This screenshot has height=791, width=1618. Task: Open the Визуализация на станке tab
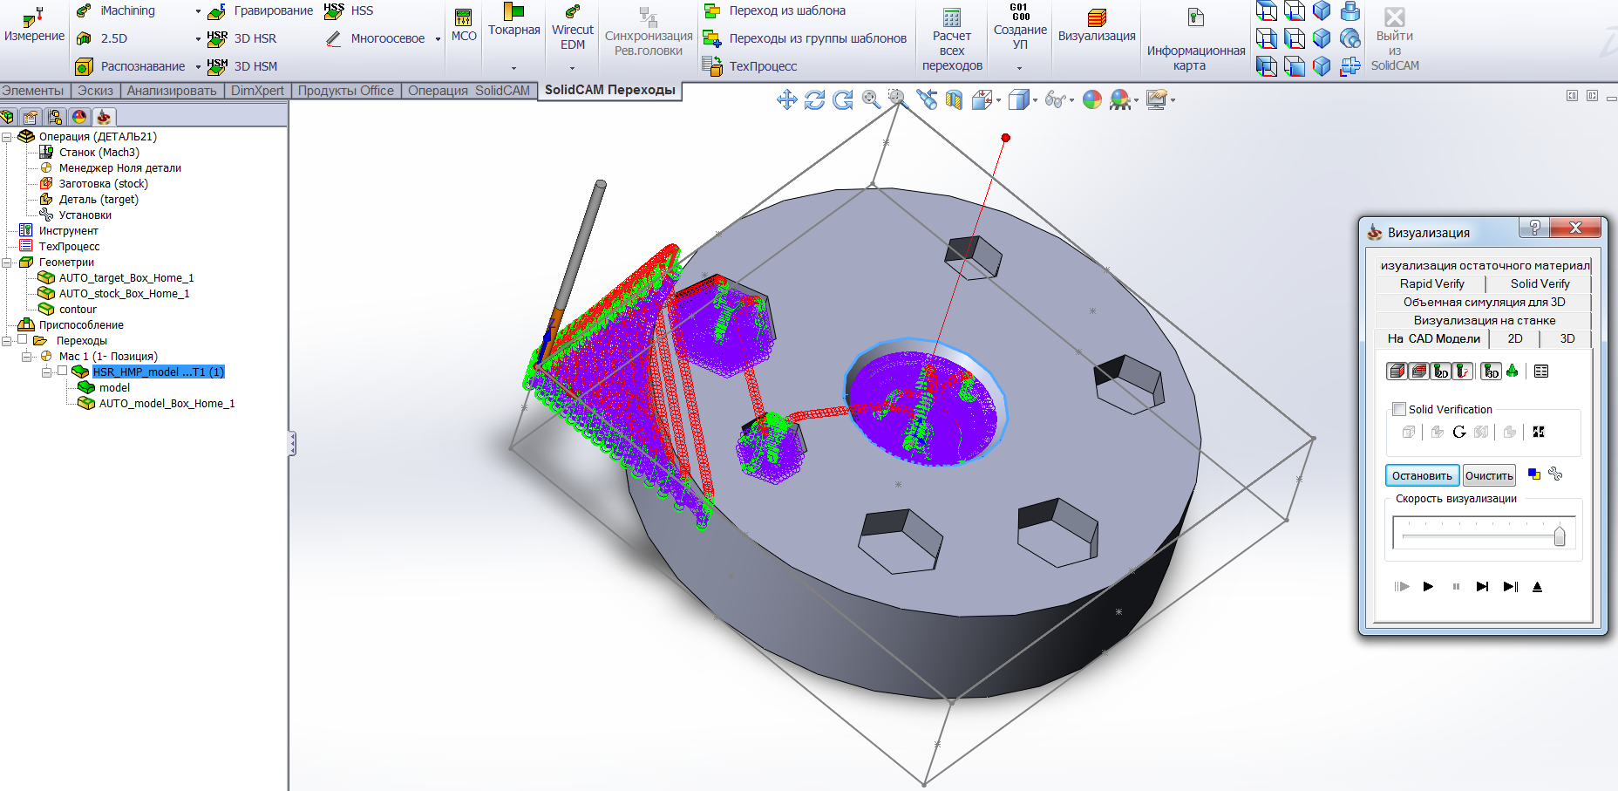(1484, 320)
